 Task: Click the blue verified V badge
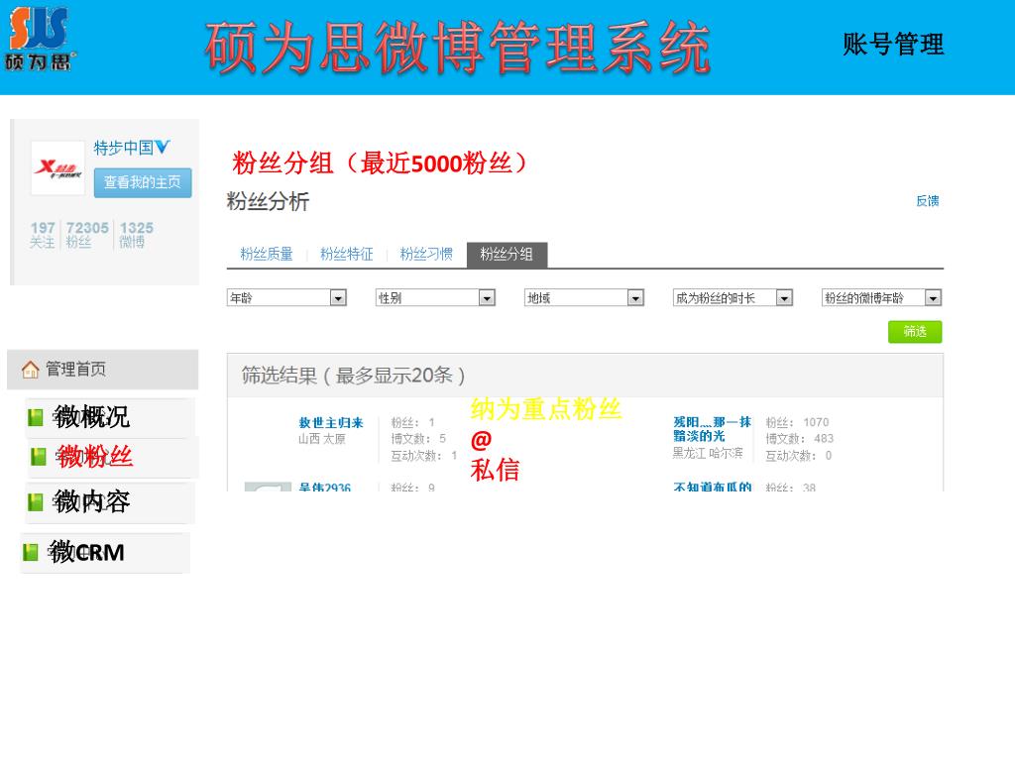point(163,147)
